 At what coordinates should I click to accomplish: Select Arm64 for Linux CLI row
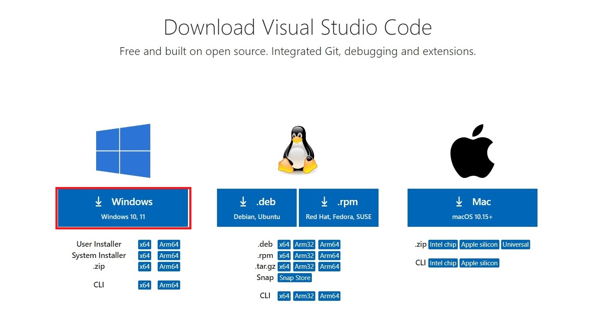(x=330, y=296)
